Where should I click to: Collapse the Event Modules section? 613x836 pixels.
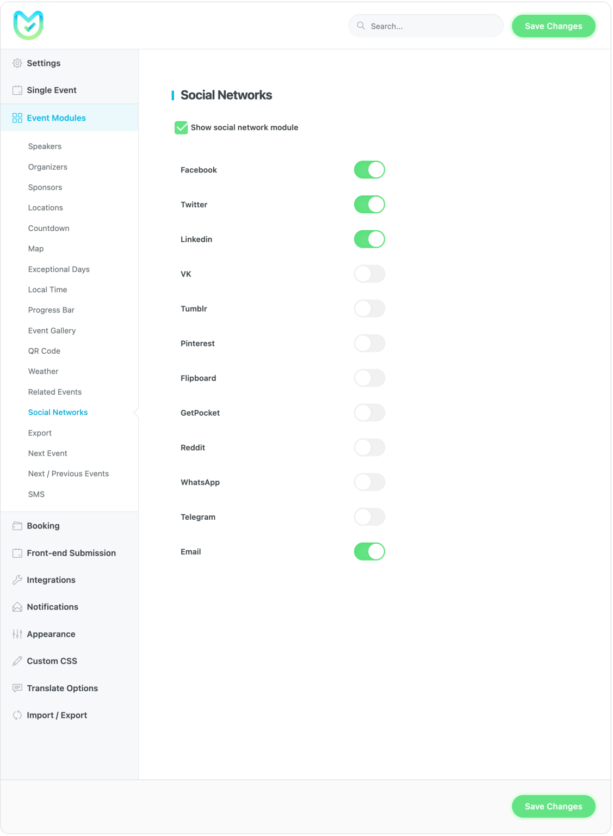[x=56, y=118]
